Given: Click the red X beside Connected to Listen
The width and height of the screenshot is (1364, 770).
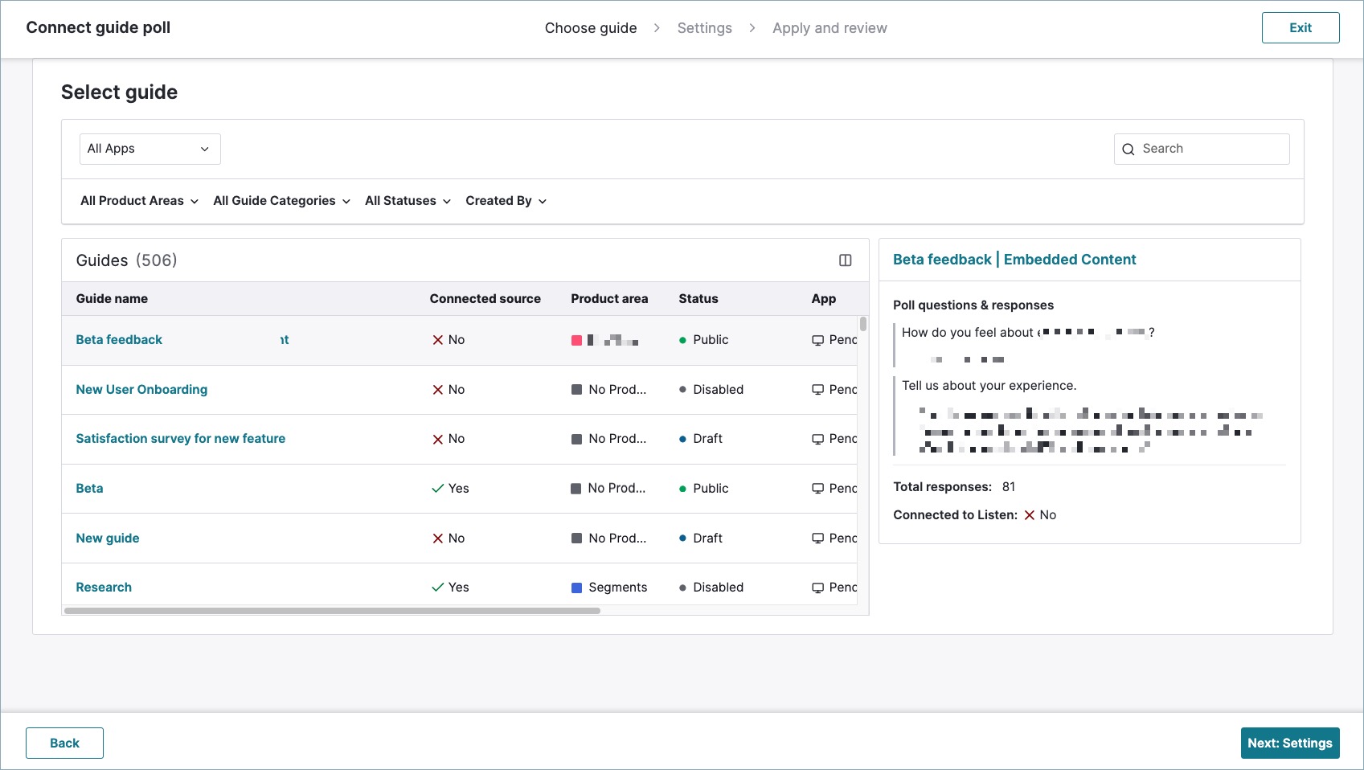Looking at the screenshot, I should coord(1030,515).
